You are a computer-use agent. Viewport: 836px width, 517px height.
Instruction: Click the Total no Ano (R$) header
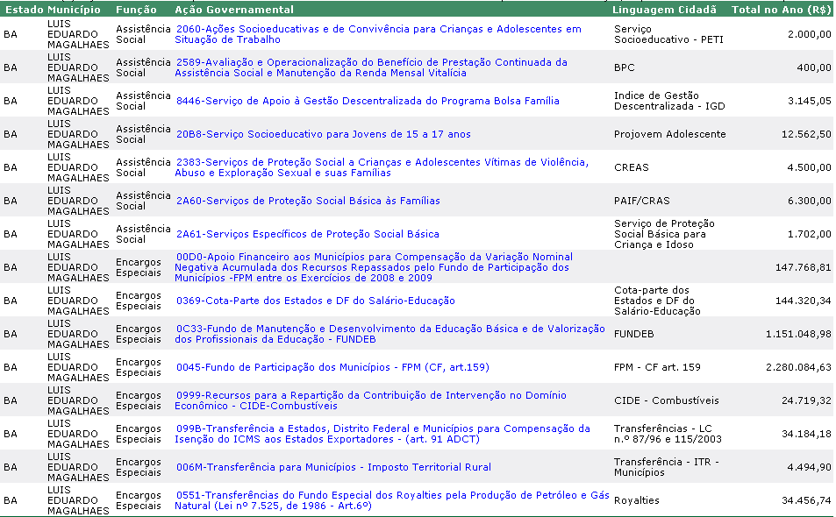tap(781, 10)
